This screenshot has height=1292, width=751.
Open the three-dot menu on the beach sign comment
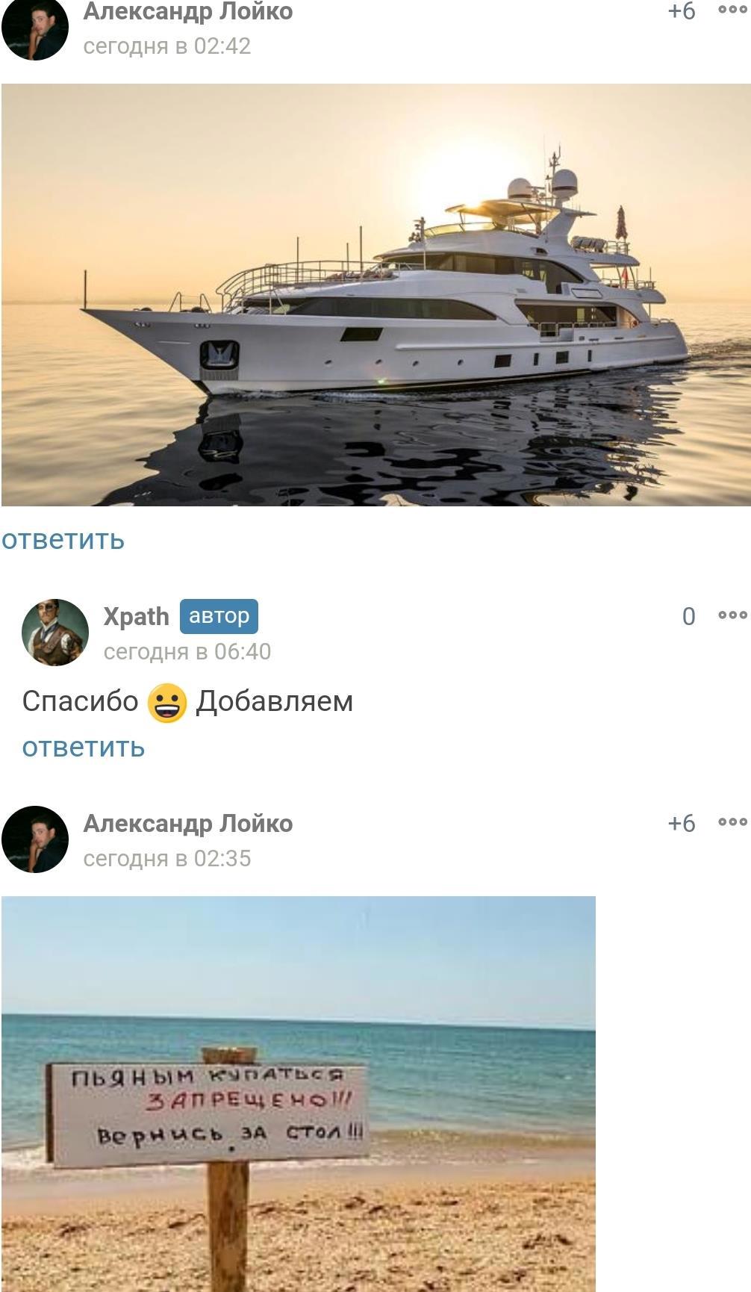[732, 822]
